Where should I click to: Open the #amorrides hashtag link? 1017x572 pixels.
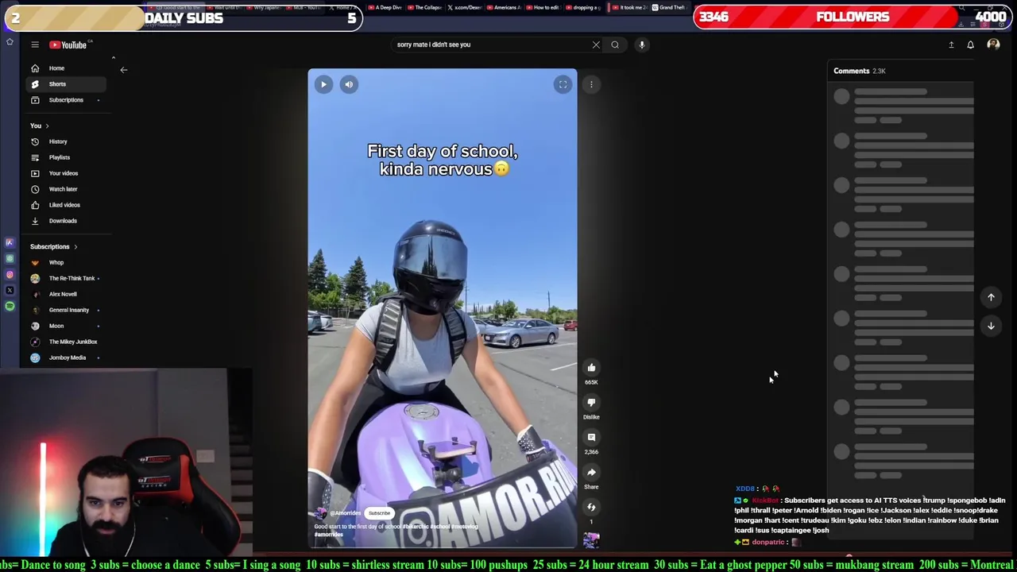point(328,535)
